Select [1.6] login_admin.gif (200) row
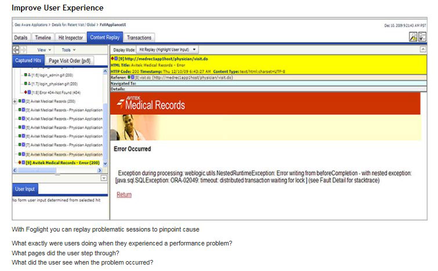The image size is (438, 271). coord(52,75)
